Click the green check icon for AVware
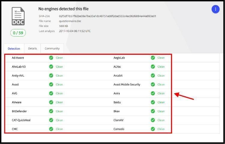 pos(51,102)
